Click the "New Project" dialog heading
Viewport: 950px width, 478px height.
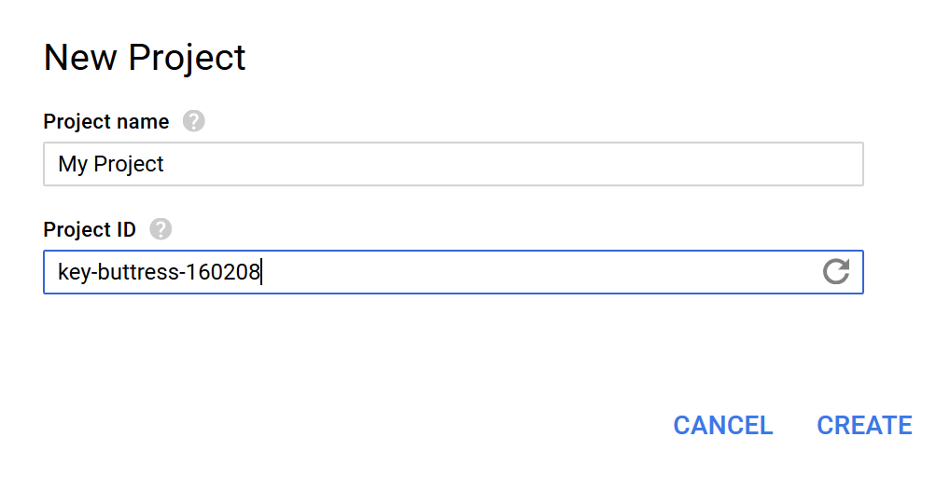pyautogui.click(x=145, y=58)
